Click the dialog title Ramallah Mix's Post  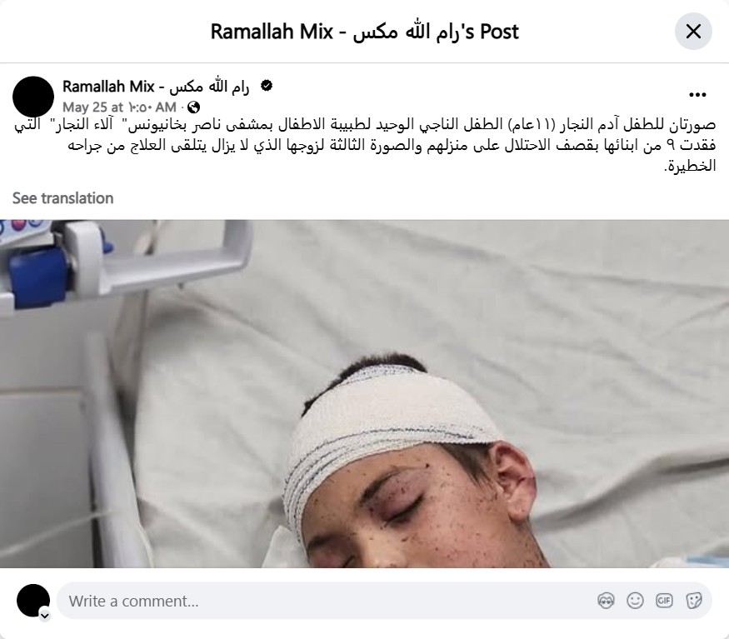pyautogui.click(x=365, y=32)
